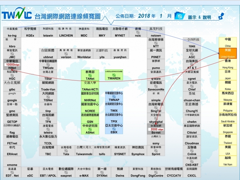This screenshot has height=180, width=240.
Task: Select the EBIX exchange node
Action: [x=114, y=129]
